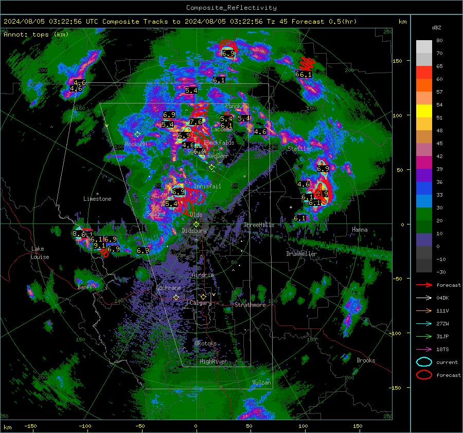Click the Airdrie city label
Viewport: 463px width, 433px height.
click(x=203, y=275)
